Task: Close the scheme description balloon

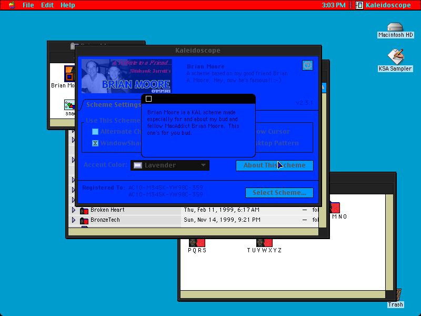Action: click(x=148, y=99)
